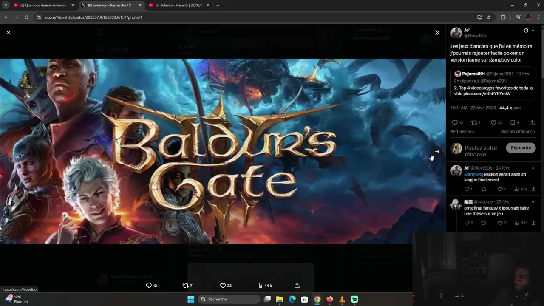Screen dimensions: 544x306
Task: Click the Rechercher taskbar search box
Action: coord(229,299)
